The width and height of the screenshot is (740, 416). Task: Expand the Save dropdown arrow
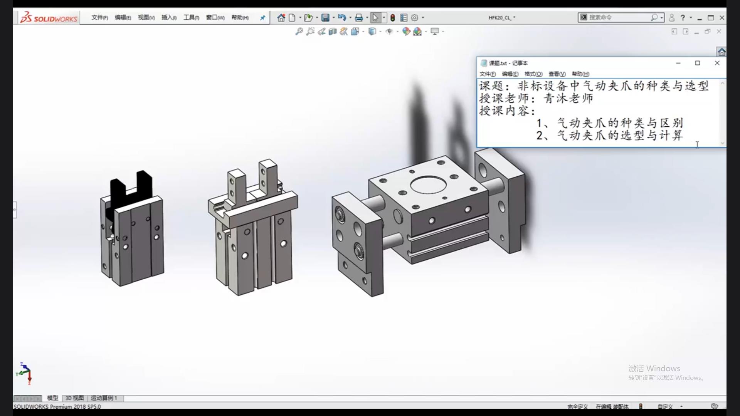click(333, 18)
